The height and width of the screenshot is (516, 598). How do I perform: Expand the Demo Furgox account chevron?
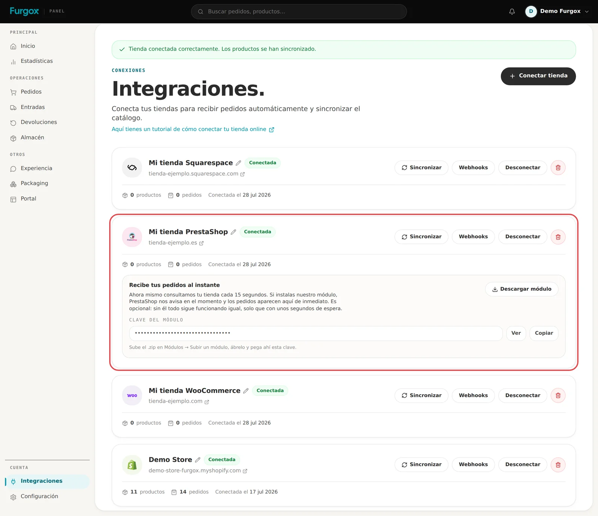587,12
